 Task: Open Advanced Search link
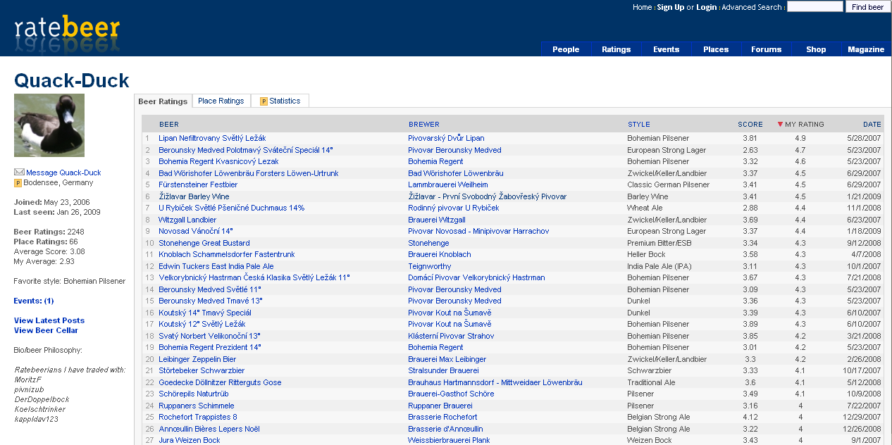pos(751,7)
